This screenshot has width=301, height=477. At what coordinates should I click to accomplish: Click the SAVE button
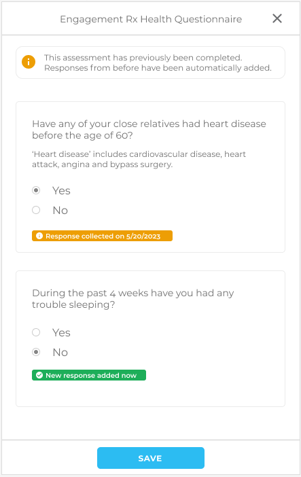(x=151, y=458)
